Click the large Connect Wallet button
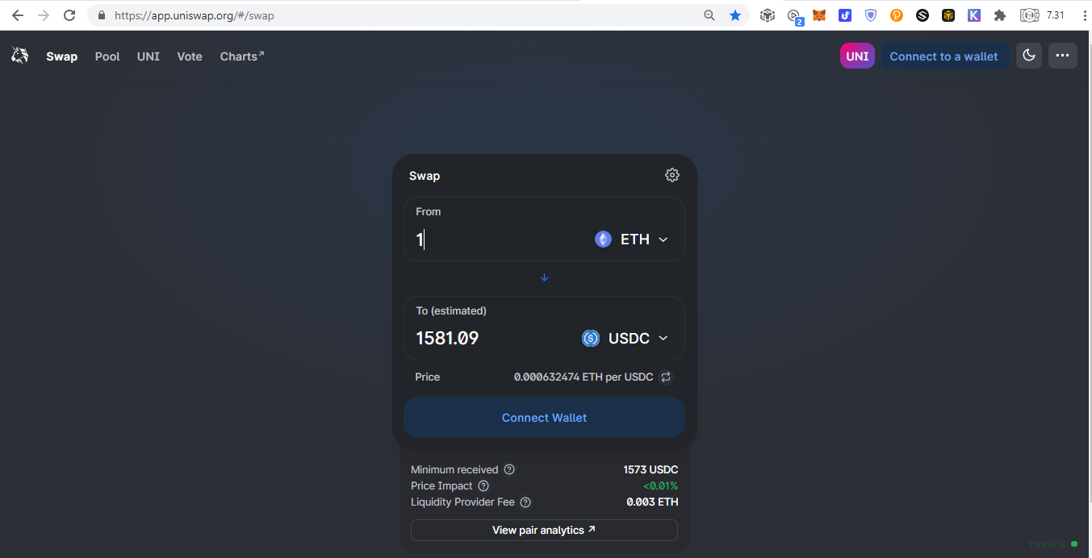Screen dimensions: 1092x558 point(544,418)
